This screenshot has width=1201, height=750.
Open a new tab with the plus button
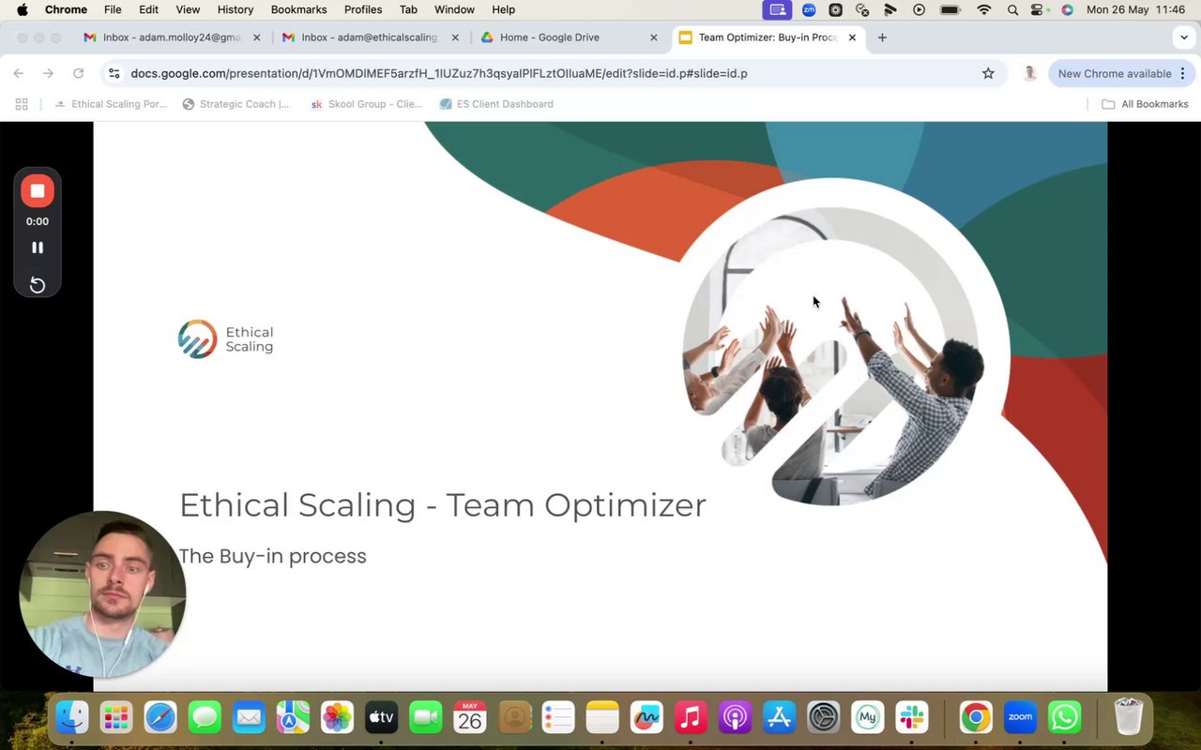click(882, 37)
